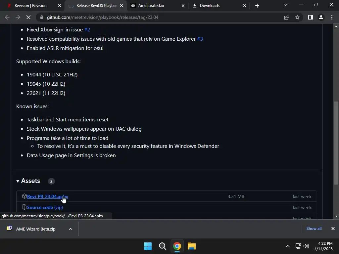Click the network icon in system tray

[298, 246]
